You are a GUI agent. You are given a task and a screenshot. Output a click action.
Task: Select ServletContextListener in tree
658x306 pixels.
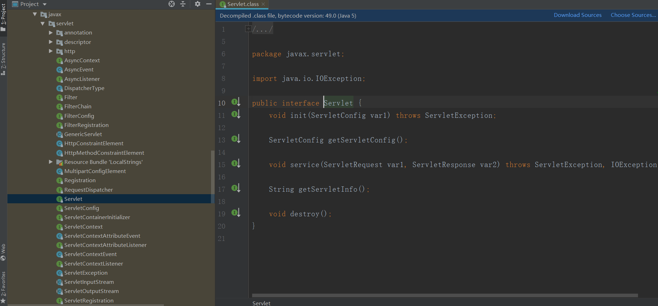click(x=94, y=264)
